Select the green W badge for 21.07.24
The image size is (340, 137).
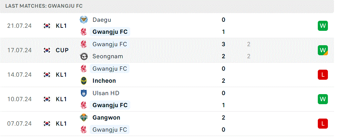(x=323, y=26)
